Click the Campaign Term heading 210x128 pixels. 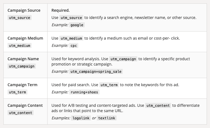click(22, 85)
